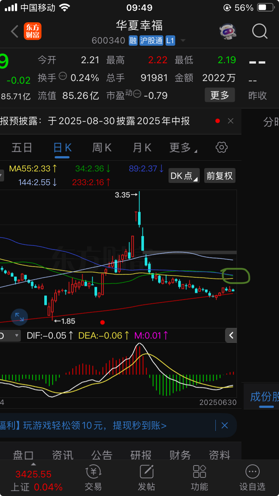Switch to 盘口 tab
This screenshot has height=496, width=279.
(23, 455)
